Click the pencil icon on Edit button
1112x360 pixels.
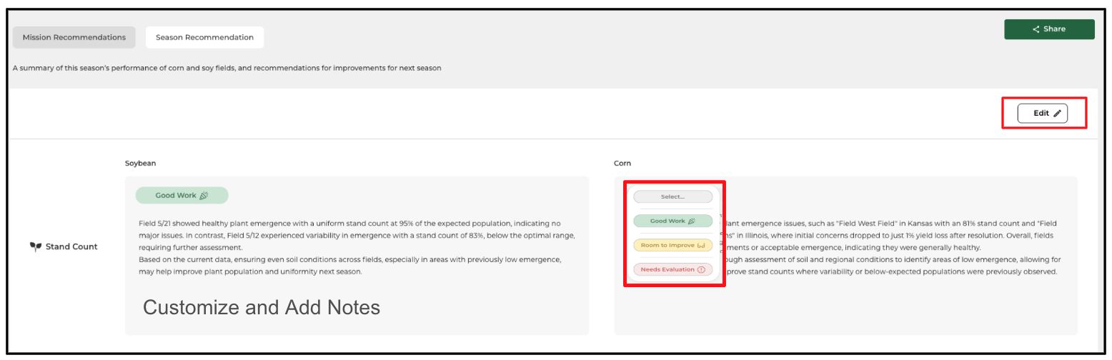[1057, 114]
